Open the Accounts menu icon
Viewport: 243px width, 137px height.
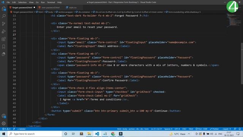(4, 116)
